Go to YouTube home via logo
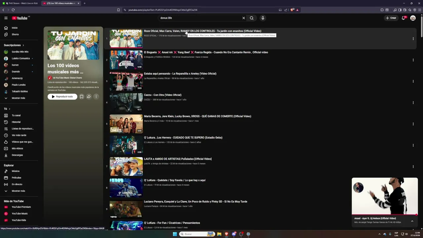Viewport: 423px width, 238px height. [x=20, y=18]
